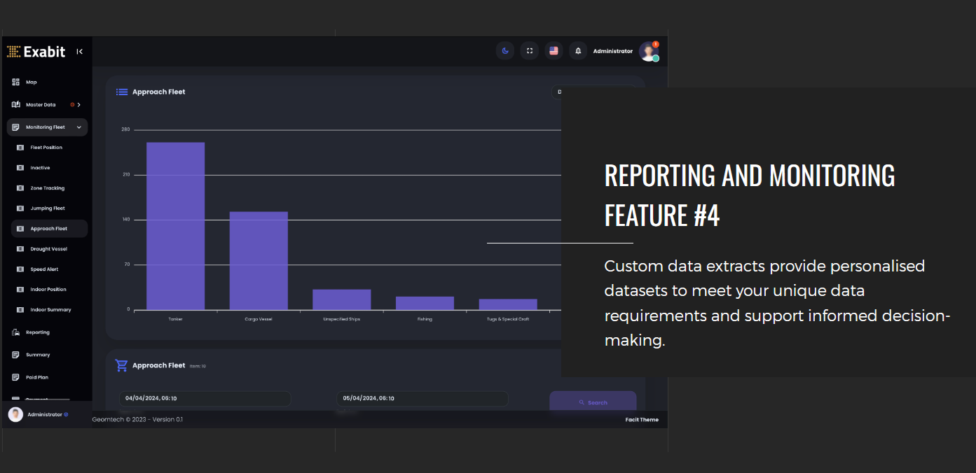Select the Zone Tracking menu item

(47, 188)
